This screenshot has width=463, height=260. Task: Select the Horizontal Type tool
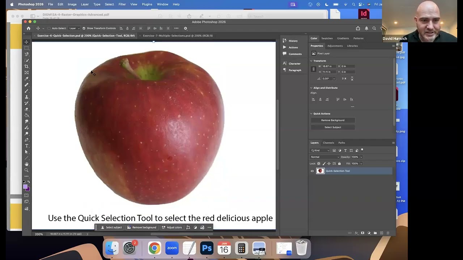coord(26,146)
